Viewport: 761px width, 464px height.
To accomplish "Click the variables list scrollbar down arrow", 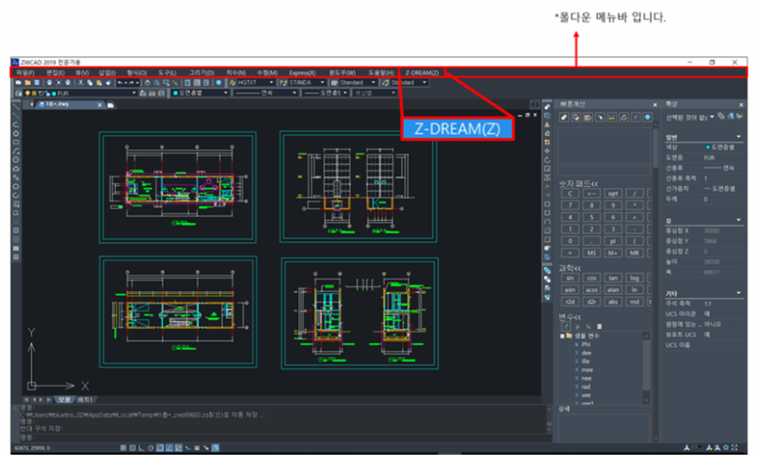I will [646, 400].
